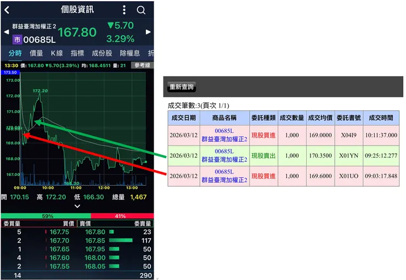Go back with the left chevron icon
406x280 pixels.
(7, 10)
